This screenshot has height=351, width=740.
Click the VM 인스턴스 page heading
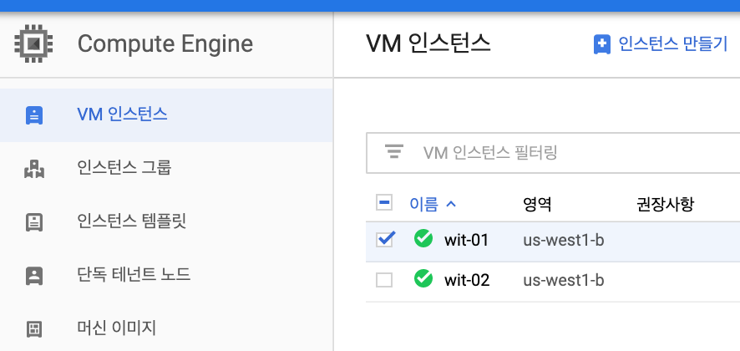(428, 43)
